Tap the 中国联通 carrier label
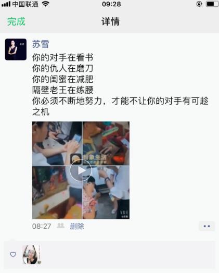This screenshot has height=273, width=219. point(25,4)
